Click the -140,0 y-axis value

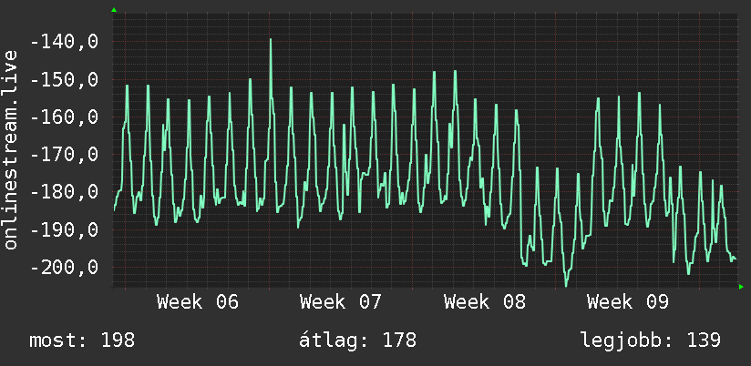[64, 43]
